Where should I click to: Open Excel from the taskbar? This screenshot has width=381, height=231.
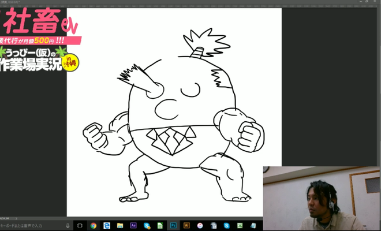pos(240,225)
